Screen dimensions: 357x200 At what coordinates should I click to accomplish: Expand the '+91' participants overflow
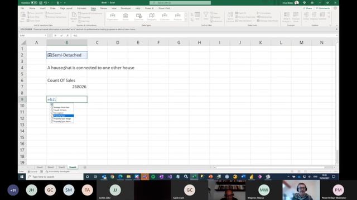click(13, 190)
